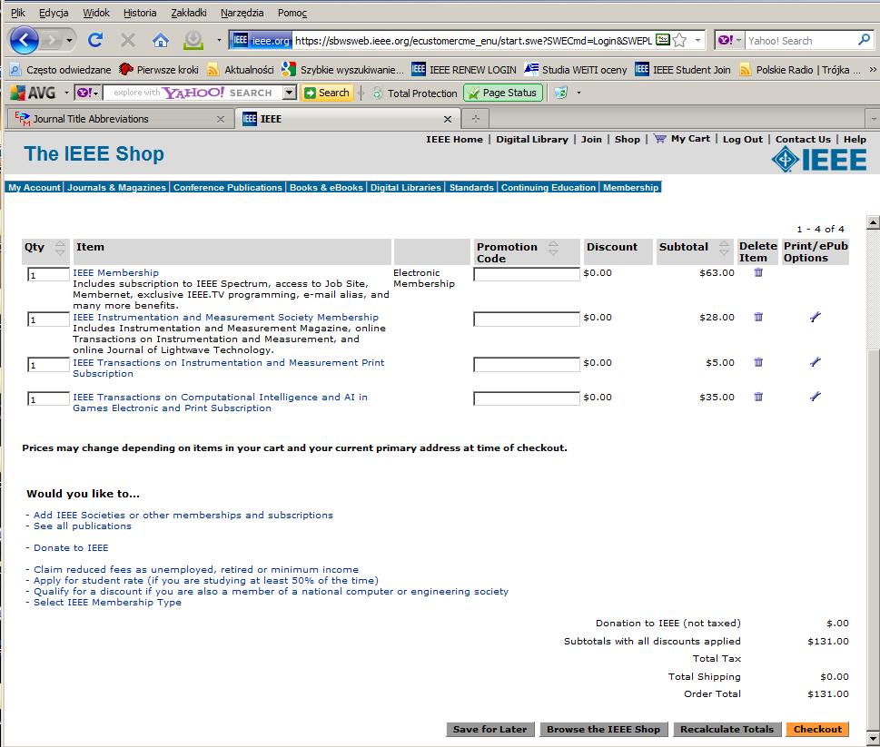This screenshot has width=880, height=747.
Task: Open the Historia menu
Action: pos(140,13)
